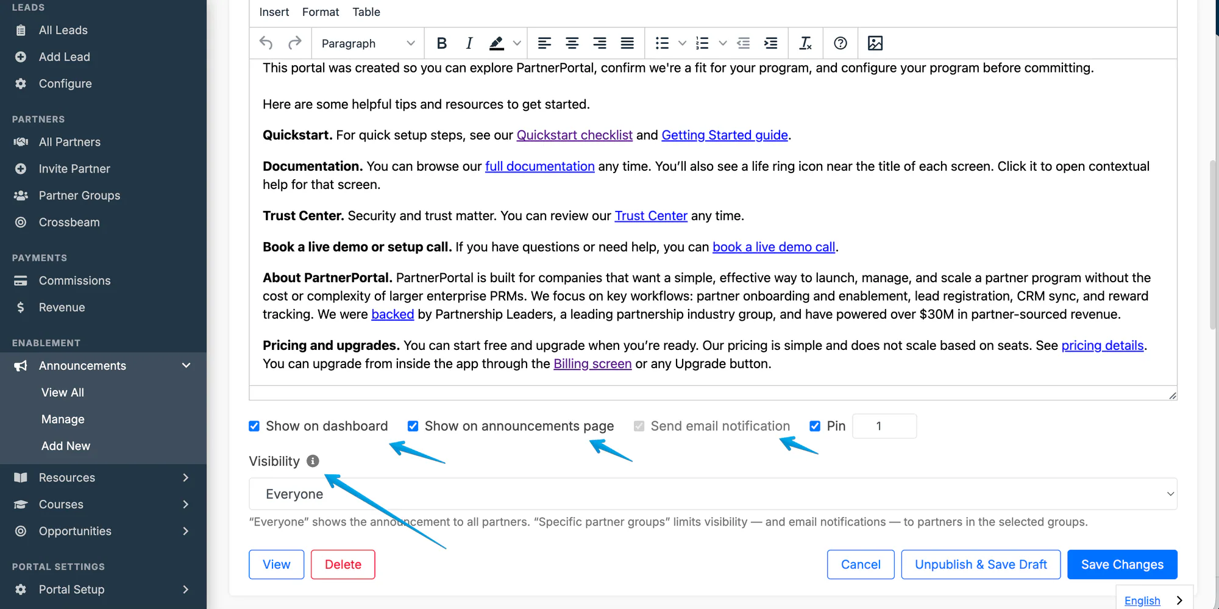Increase paragraph indent
Image resolution: width=1219 pixels, height=609 pixels.
coord(771,43)
